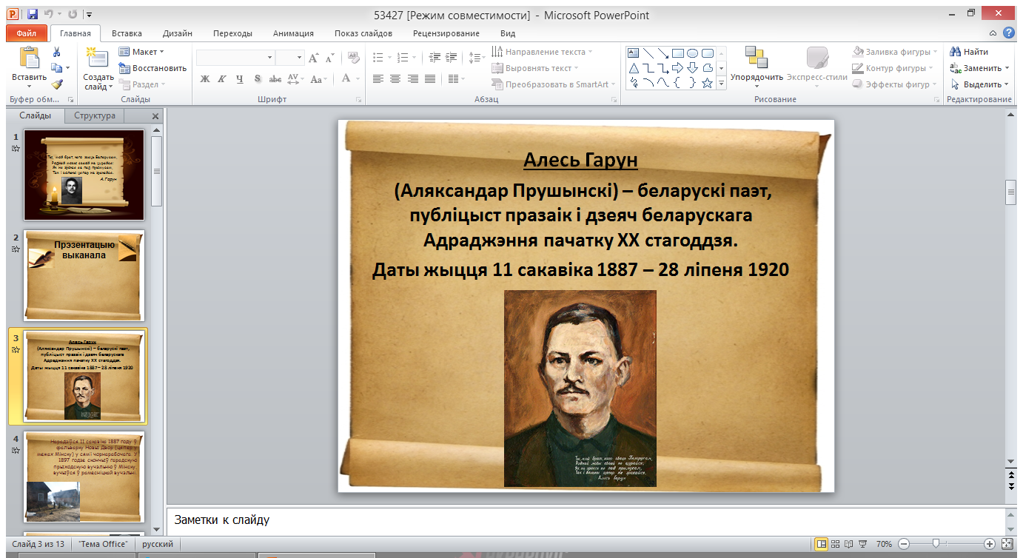Screen dimensions: 1023x558
Task: Open the Change case (Aa) dropdown
Action: pos(318,79)
